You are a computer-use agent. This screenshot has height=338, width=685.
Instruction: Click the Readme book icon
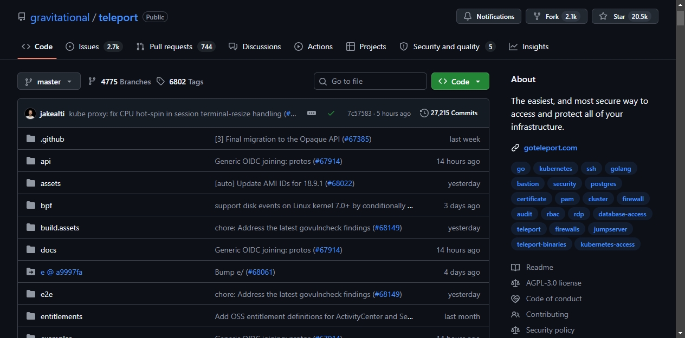[515, 267]
